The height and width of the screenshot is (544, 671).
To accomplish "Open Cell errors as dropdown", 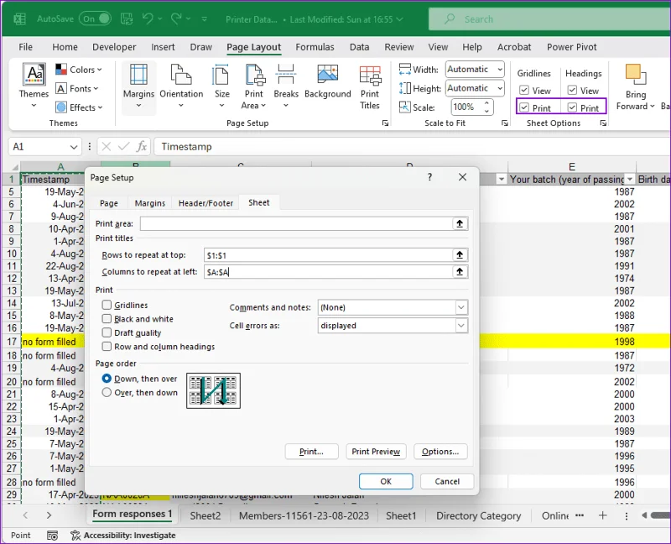I will [x=460, y=326].
